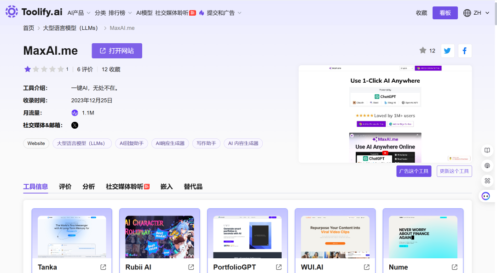Open the WUI.AI card thumbnail
Image resolution: width=497 pixels, height=273 pixels.
pyautogui.click(x=335, y=237)
